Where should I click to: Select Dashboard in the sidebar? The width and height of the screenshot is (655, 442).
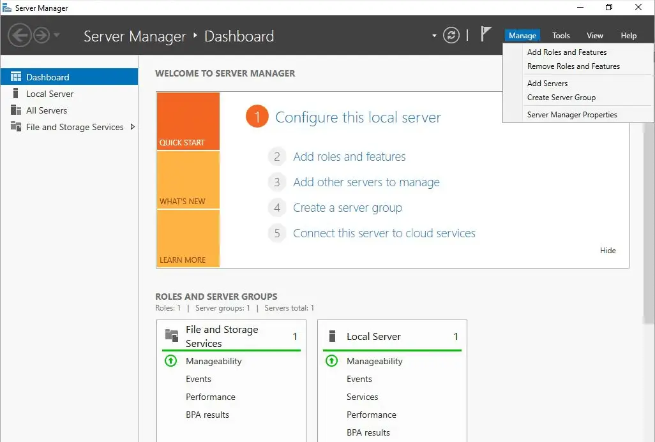(70, 77)
